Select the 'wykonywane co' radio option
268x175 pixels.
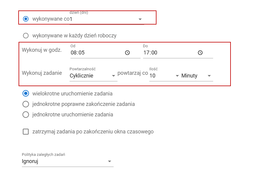point(26,19)
